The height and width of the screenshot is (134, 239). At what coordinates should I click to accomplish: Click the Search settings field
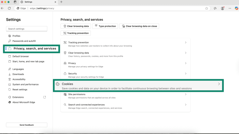click(26, 29)
